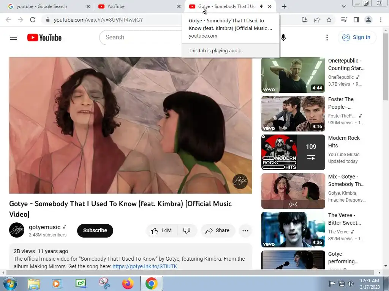Open the gotyemusic channel avatar
The height and width of the screenshot is (291, 389).
pyautogui.click(x=17, y=230)
